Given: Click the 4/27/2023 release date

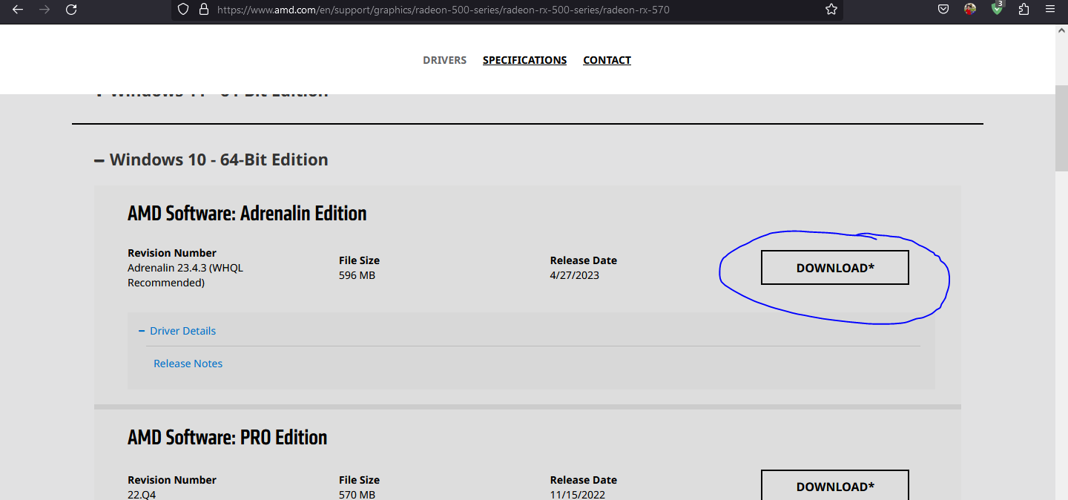Looking at the screenshot, I should (x=575, y=275).
